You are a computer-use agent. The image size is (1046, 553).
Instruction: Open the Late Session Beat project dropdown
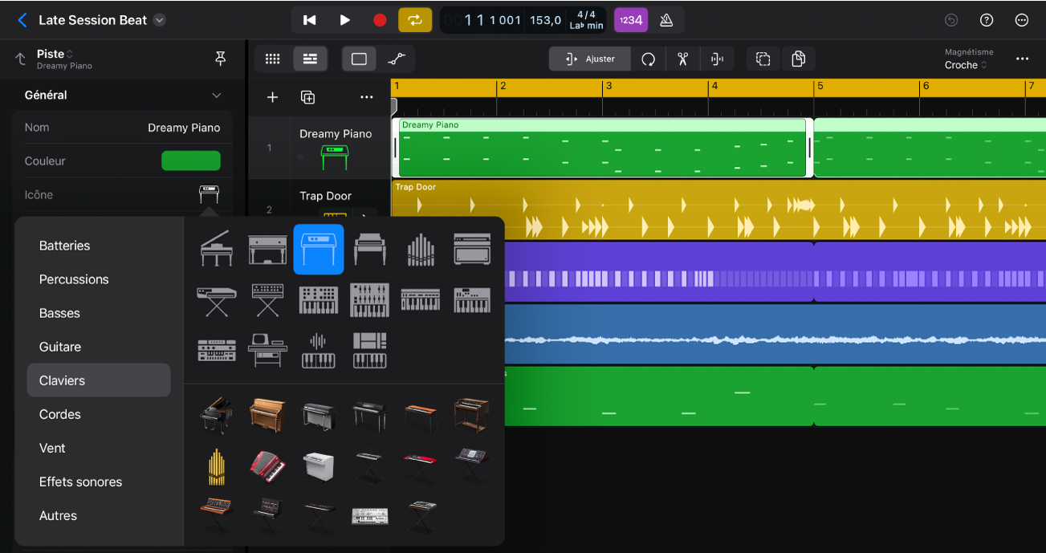click(160, 20)
